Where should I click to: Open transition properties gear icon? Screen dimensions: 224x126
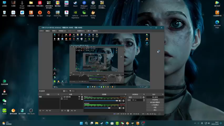pyautogui.click(x=144, y=97)
